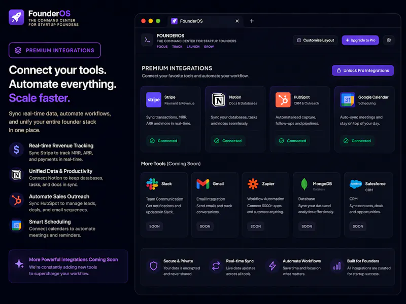
Task: Click the Salesforce cloud icon
Action: coord(356,184)
